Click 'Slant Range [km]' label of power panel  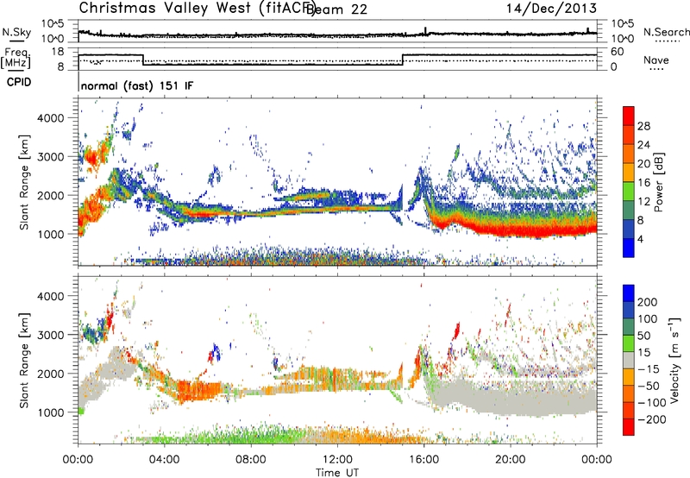coord(24,182)
